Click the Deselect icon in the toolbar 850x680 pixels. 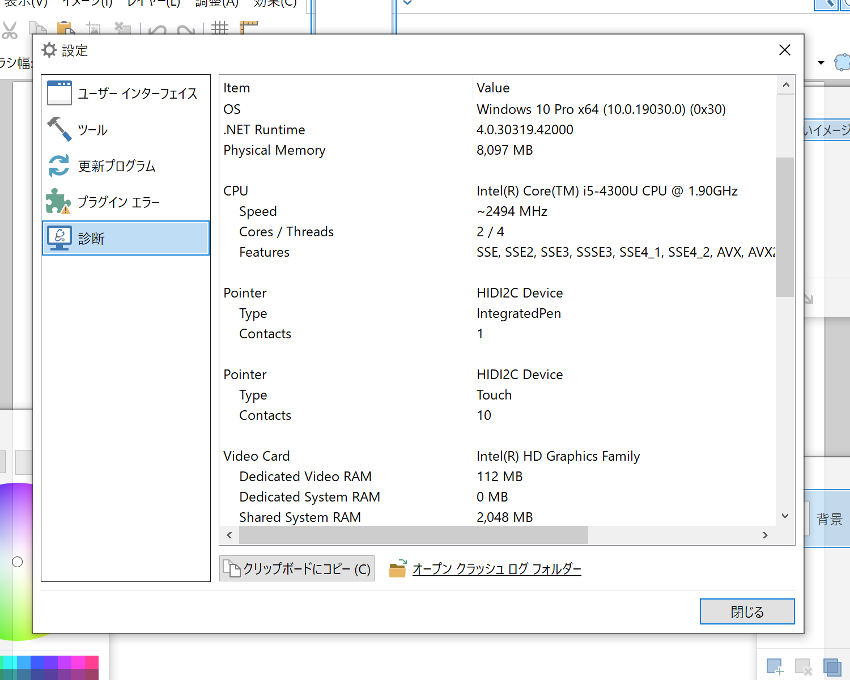click(122, 29)
